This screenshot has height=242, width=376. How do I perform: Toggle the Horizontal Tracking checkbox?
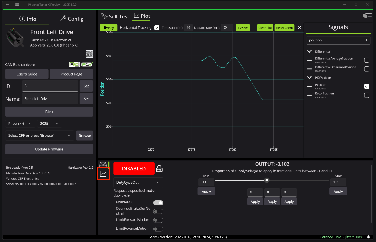tap(157, 28)
